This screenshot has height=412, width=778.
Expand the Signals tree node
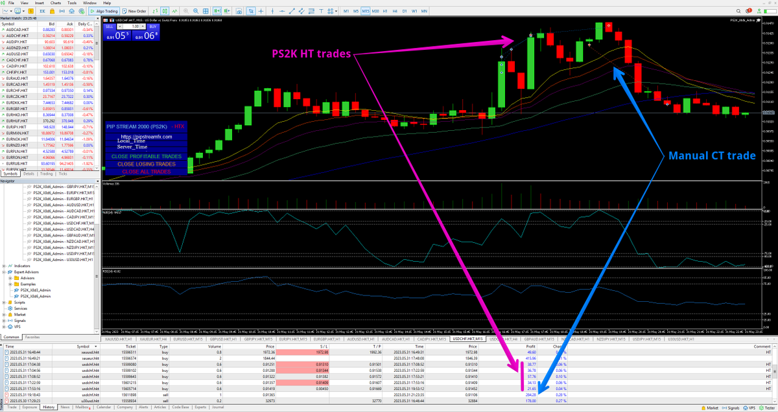[4, 321]
